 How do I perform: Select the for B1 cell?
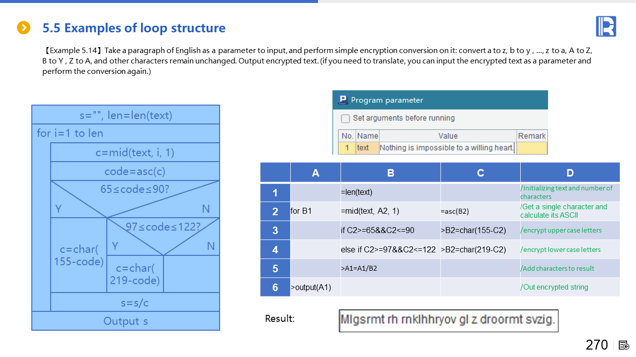[x=315, y=211]
